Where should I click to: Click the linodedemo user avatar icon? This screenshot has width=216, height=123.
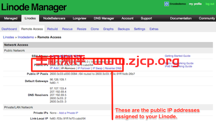tap(166, 4)
